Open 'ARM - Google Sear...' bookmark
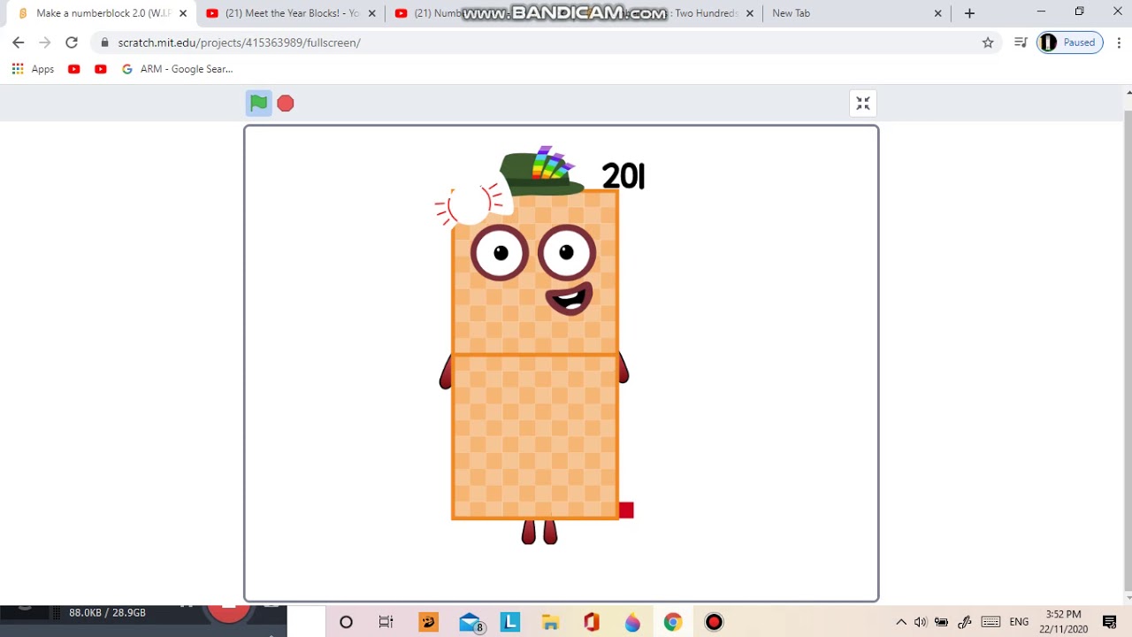The image size is (1132, 637). tap(178, 69)
